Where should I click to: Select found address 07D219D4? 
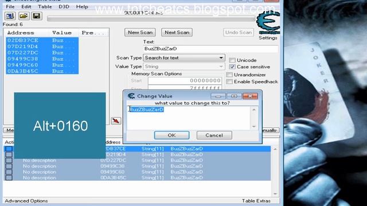click(23, 46)
